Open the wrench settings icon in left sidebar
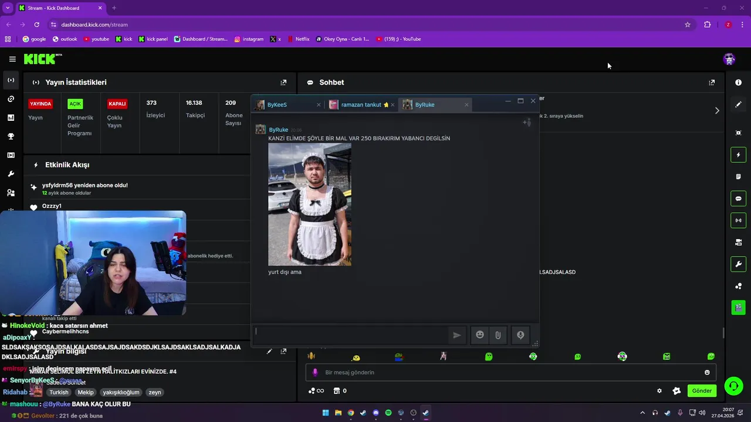Image resolution: width=751 pixels, height=422 pixels. point(11,174)
